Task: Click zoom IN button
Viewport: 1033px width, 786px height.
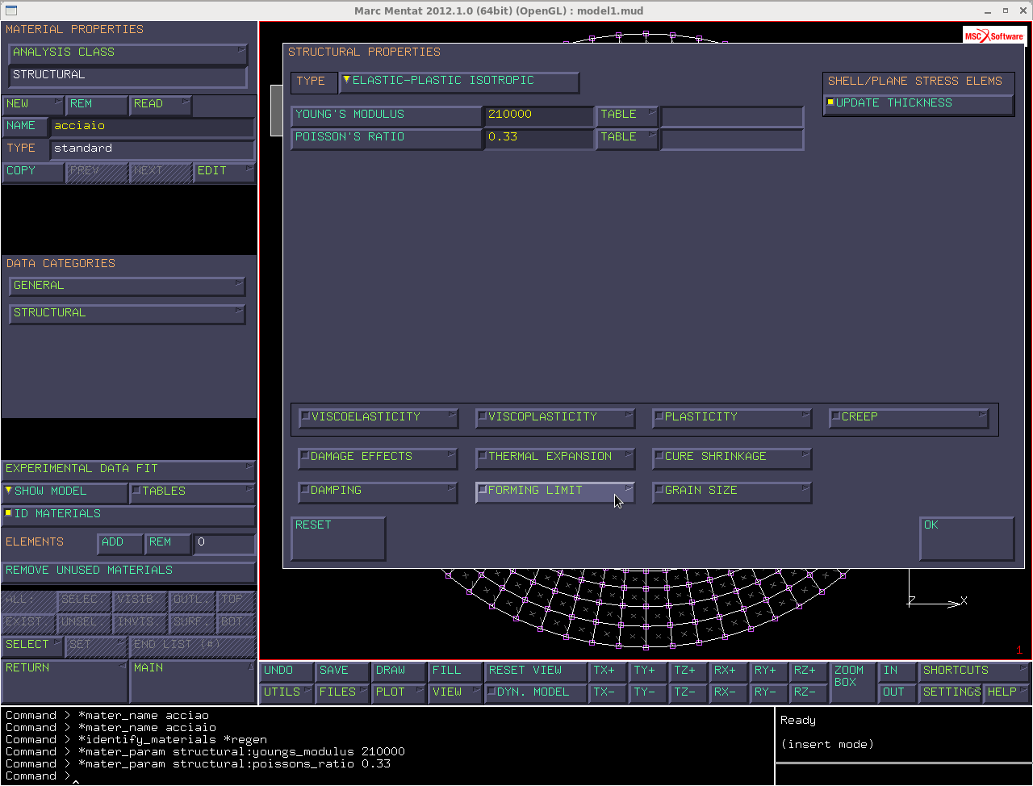Action: pos(897,671)
